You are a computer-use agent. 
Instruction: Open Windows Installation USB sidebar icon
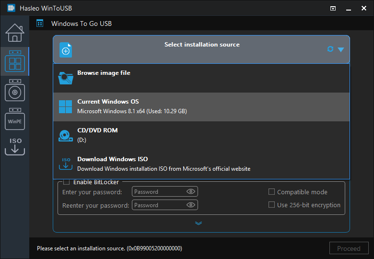pos(15,90)
